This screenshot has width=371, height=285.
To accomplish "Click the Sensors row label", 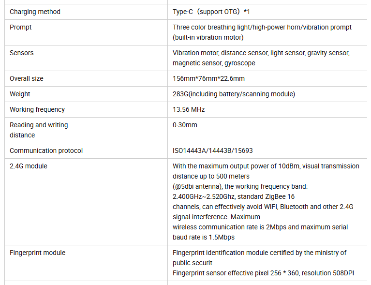I will click(22, 53).
